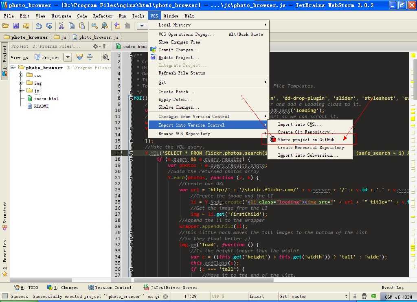The image size is (417, 302).
Task: Click the GitHub icon beside Share project
Action: [x=273, y=140]
